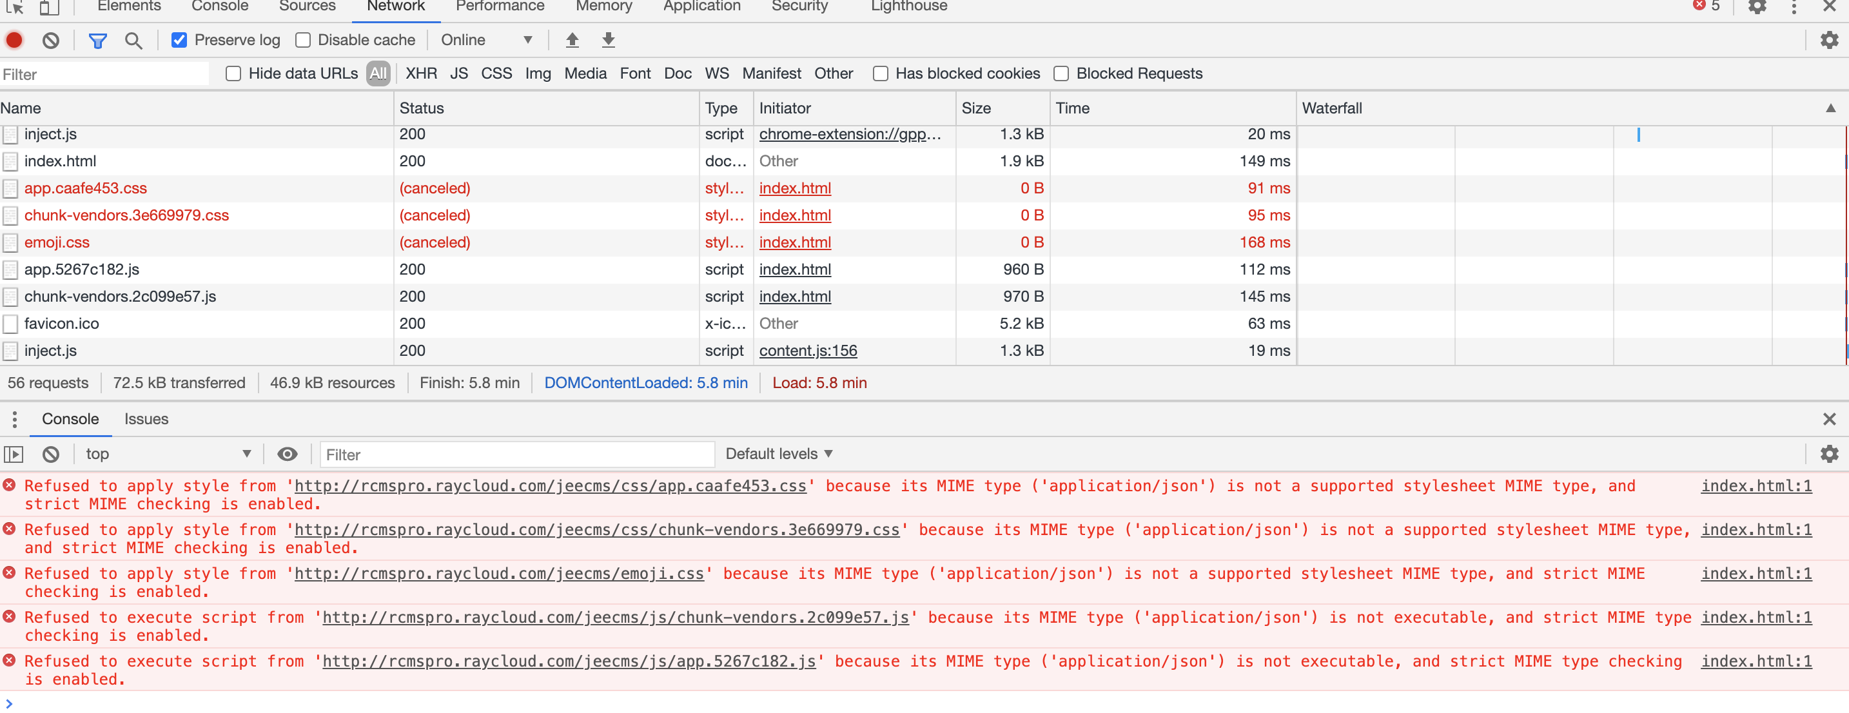This screenshot has height=713, width=1849.
Task: Open the content.js:156 initiator link
Action: (808, 351)
